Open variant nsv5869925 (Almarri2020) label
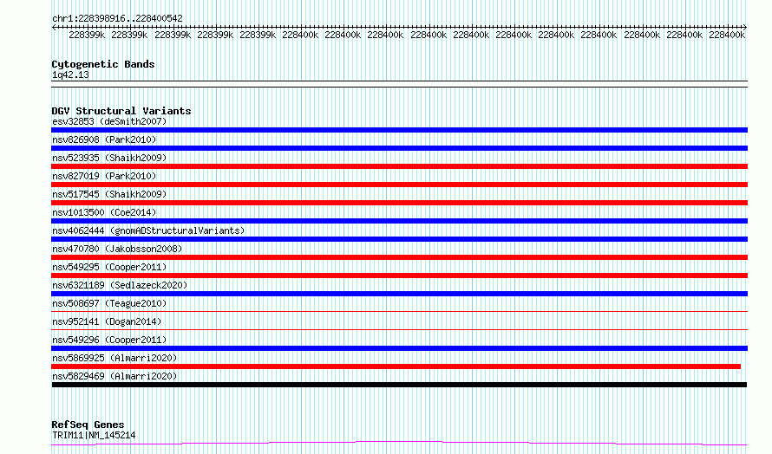 point(114,358)
